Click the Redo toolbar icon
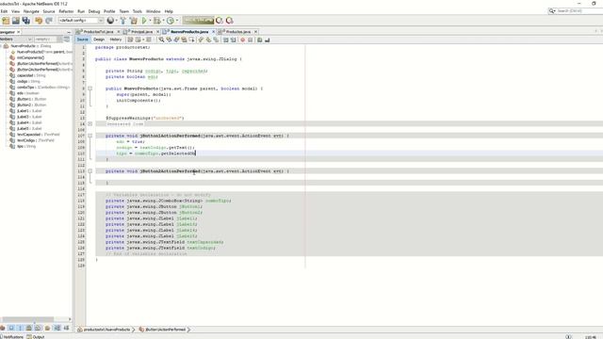The image size is (603, 339). [49, 21]
